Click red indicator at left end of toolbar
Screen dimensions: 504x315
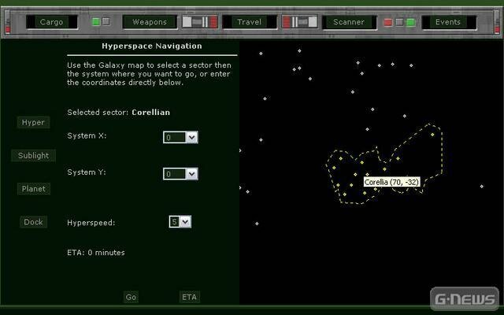point(8,30)
